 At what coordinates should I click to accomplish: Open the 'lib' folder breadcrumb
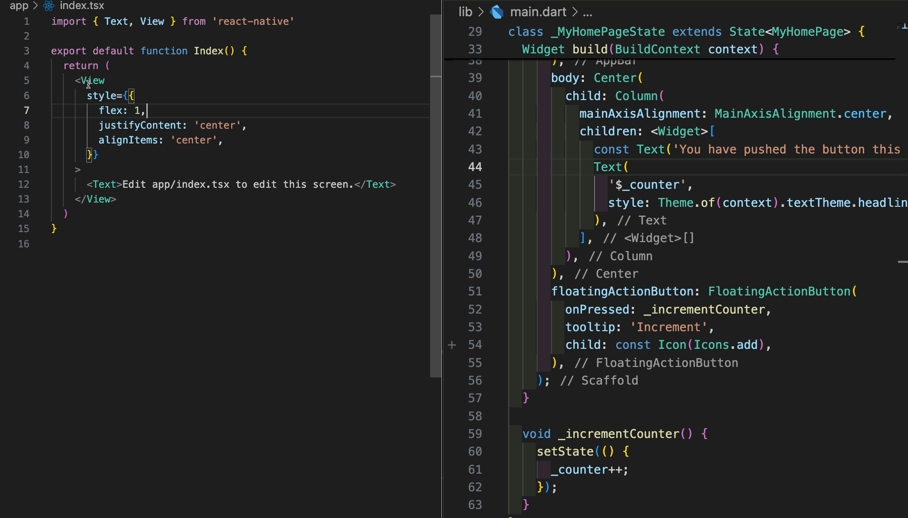[465, 12]
